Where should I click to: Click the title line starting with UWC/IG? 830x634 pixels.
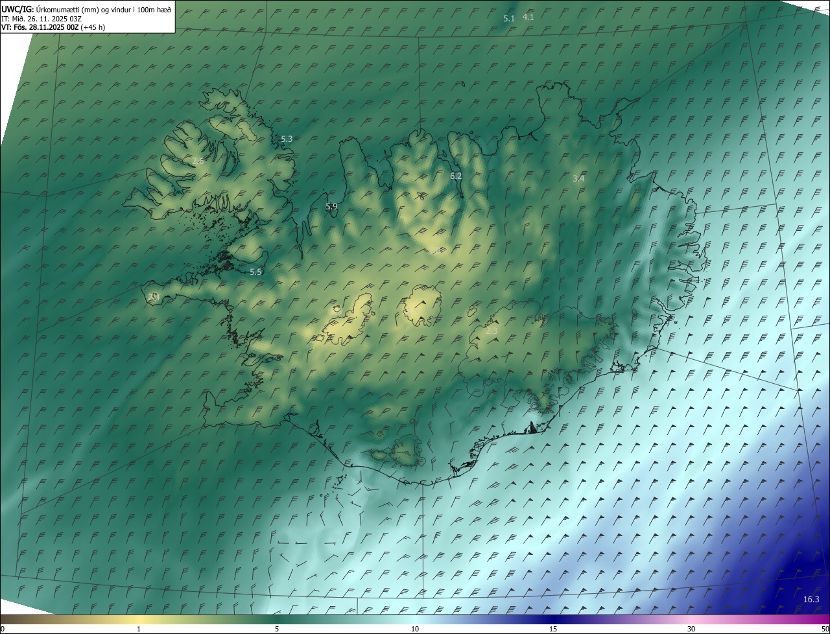86,9
